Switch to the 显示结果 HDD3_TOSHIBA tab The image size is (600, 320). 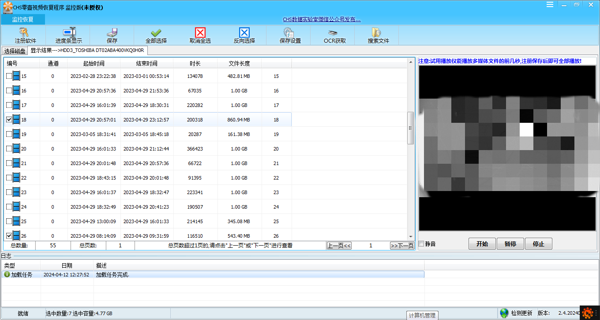(x=87, y=50)
